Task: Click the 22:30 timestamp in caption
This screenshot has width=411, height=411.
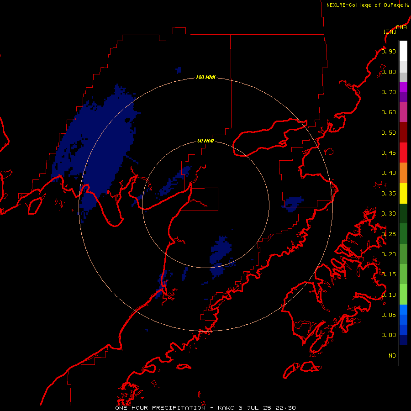Action: pos(286,408)
